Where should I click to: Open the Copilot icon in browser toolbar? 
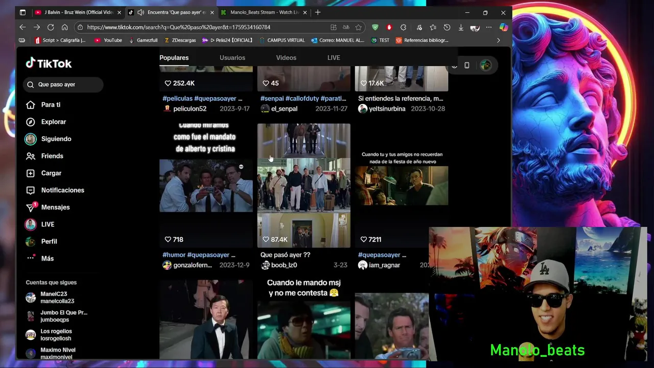(x=504, y=27)
